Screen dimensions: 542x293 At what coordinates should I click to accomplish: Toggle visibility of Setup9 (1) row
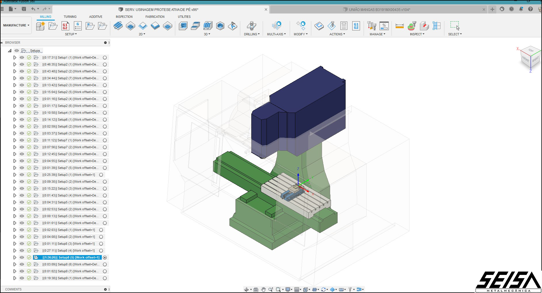pos(22,278)
